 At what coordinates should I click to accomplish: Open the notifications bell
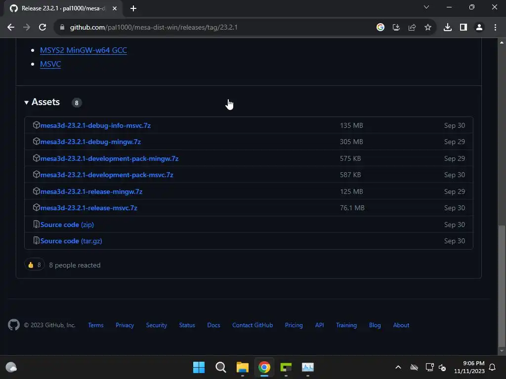[x=492, y=367]
